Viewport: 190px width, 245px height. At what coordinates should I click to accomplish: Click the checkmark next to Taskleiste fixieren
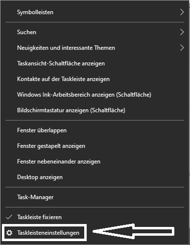(x=9, y=217)
